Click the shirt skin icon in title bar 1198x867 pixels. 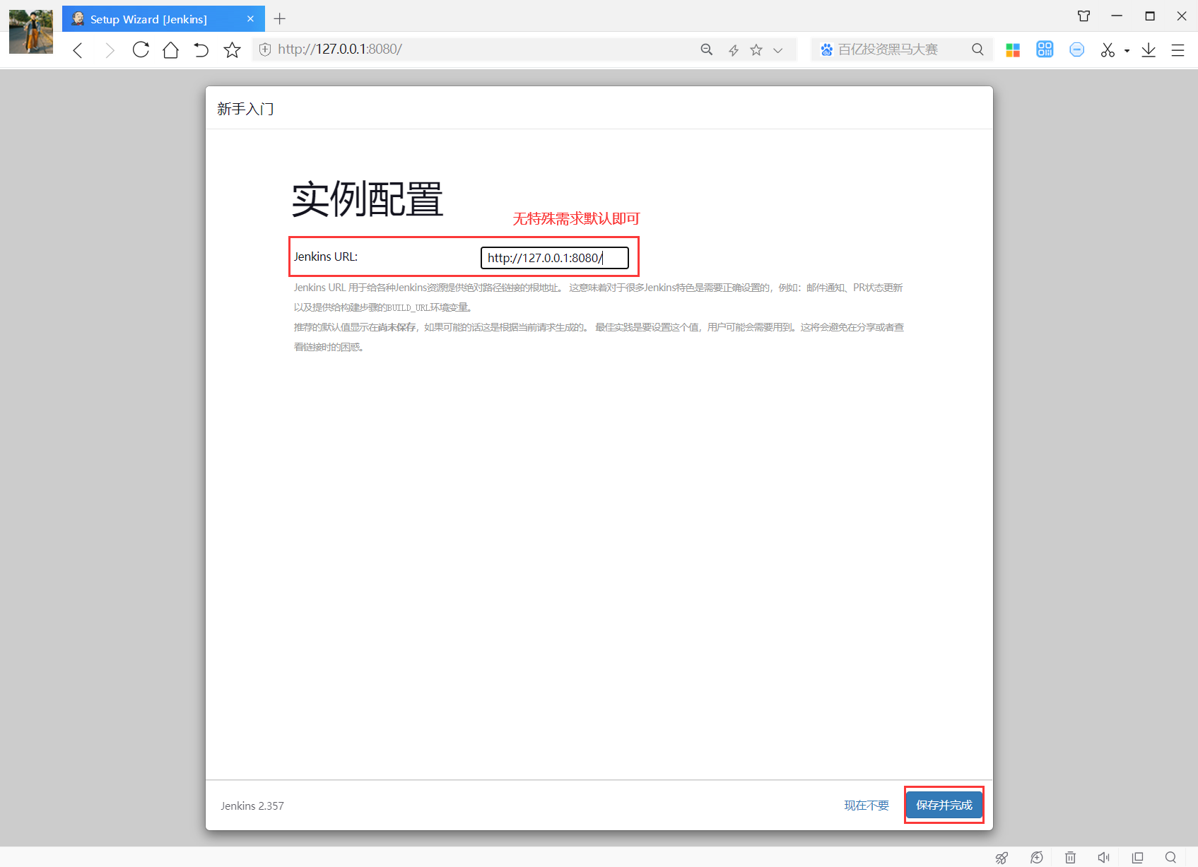pyautogui.click(x=1084, y=16)
